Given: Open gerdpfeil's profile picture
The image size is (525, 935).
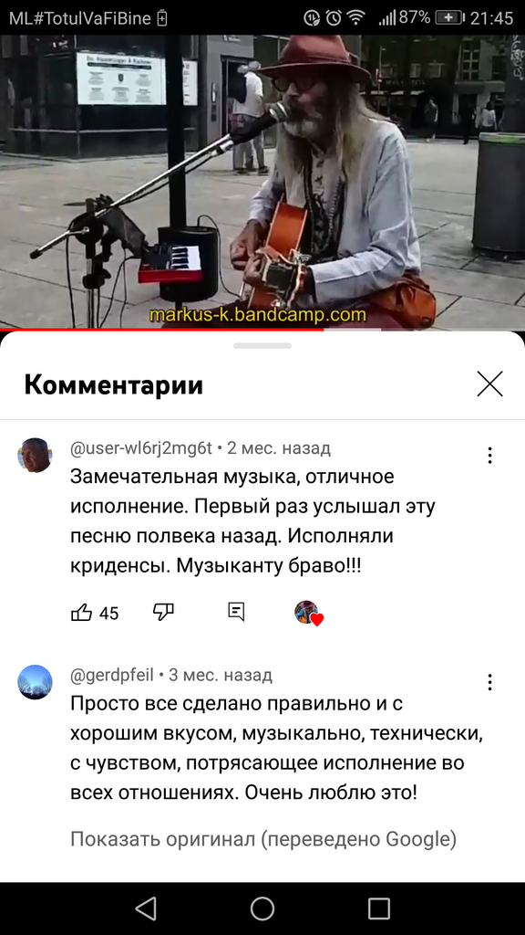Looking at the screenshot, I should point(36,682).
